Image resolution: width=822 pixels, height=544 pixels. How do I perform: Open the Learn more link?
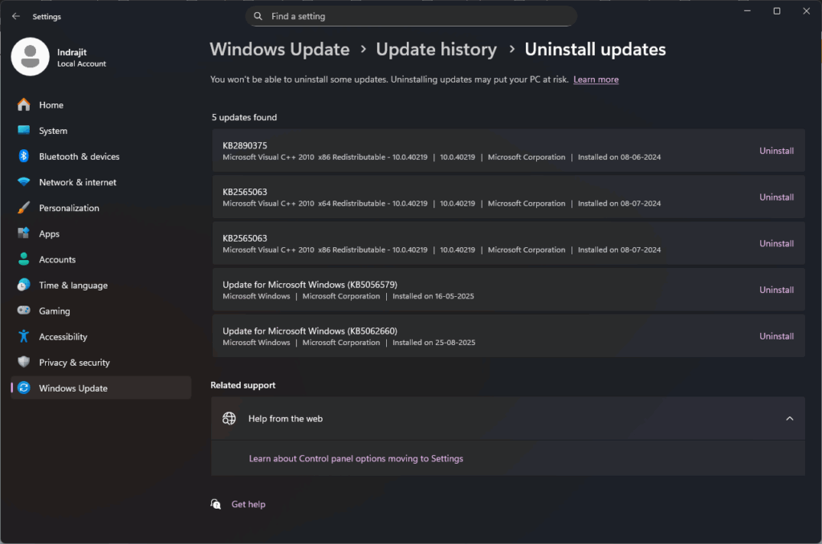pos(596,79)
